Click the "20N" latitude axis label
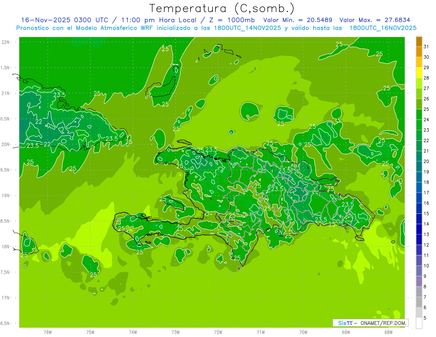436x337 pixels. 6,144
